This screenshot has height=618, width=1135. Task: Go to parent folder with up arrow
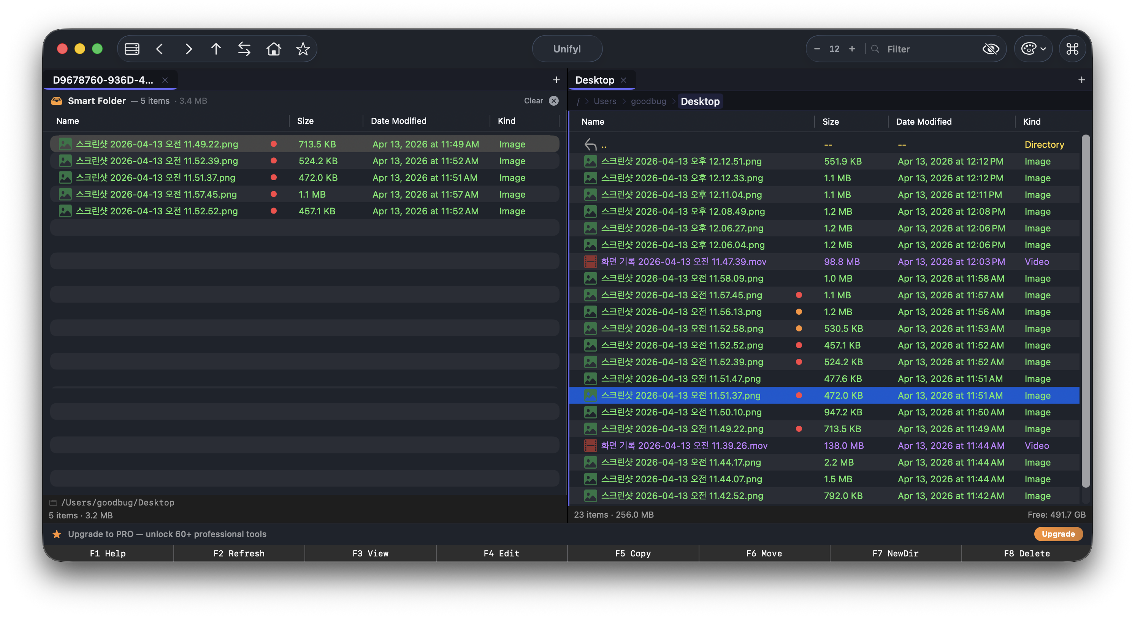(216, 49)
